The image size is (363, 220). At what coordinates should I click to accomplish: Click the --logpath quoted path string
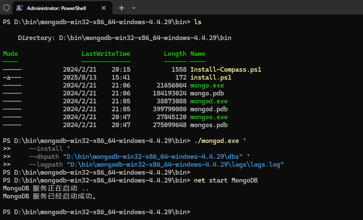[x=175, y=165]
